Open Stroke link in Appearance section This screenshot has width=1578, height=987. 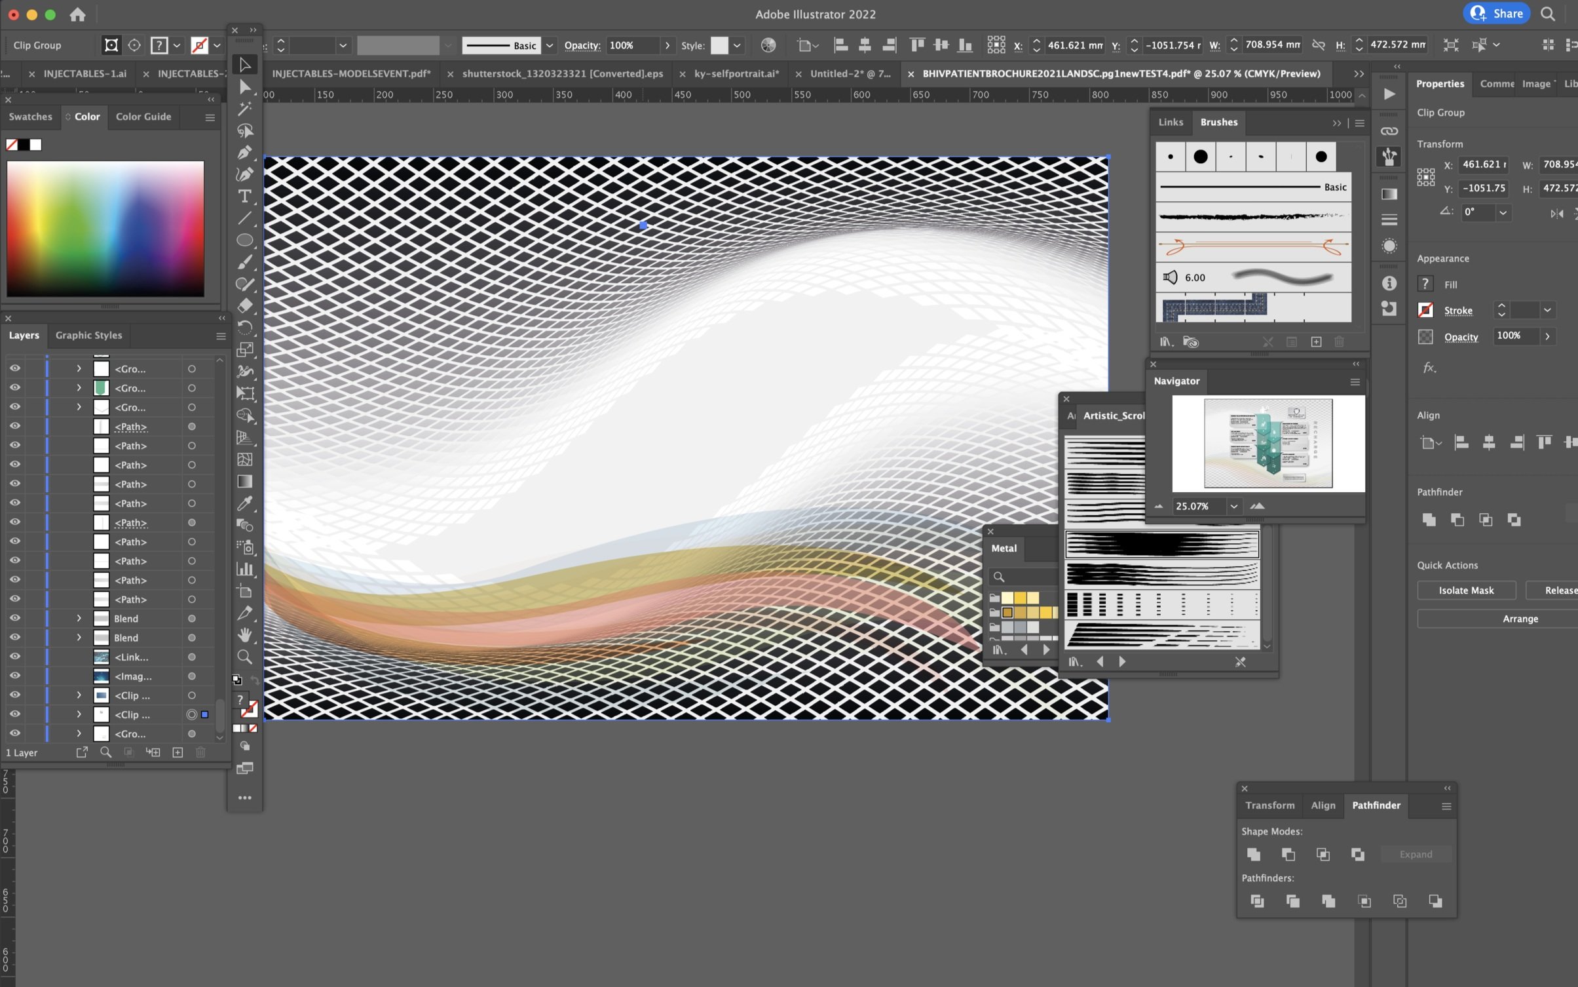coord(1458,311)
